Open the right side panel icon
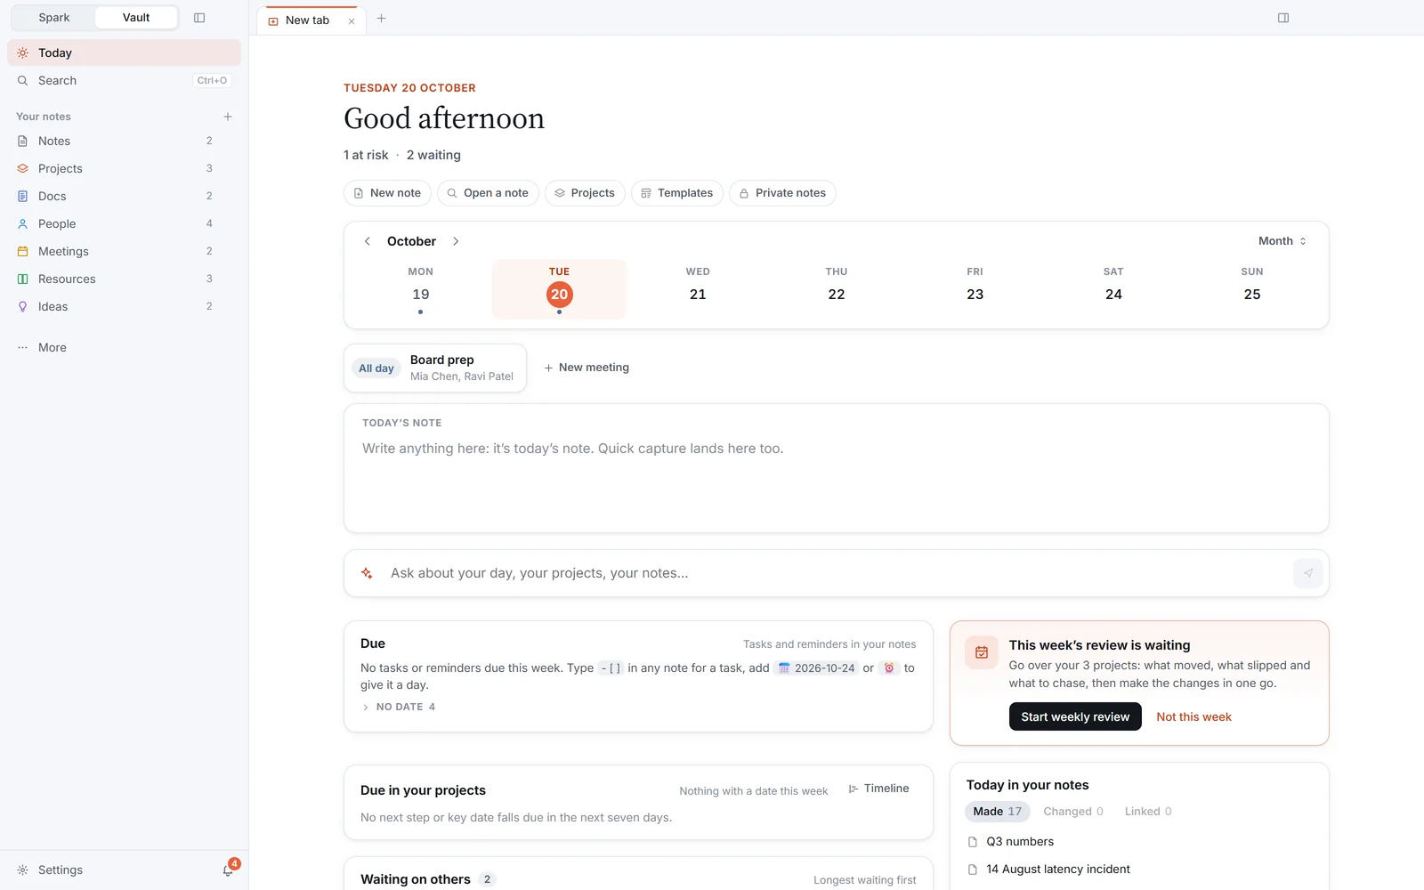 click(x=1283, y=18)
